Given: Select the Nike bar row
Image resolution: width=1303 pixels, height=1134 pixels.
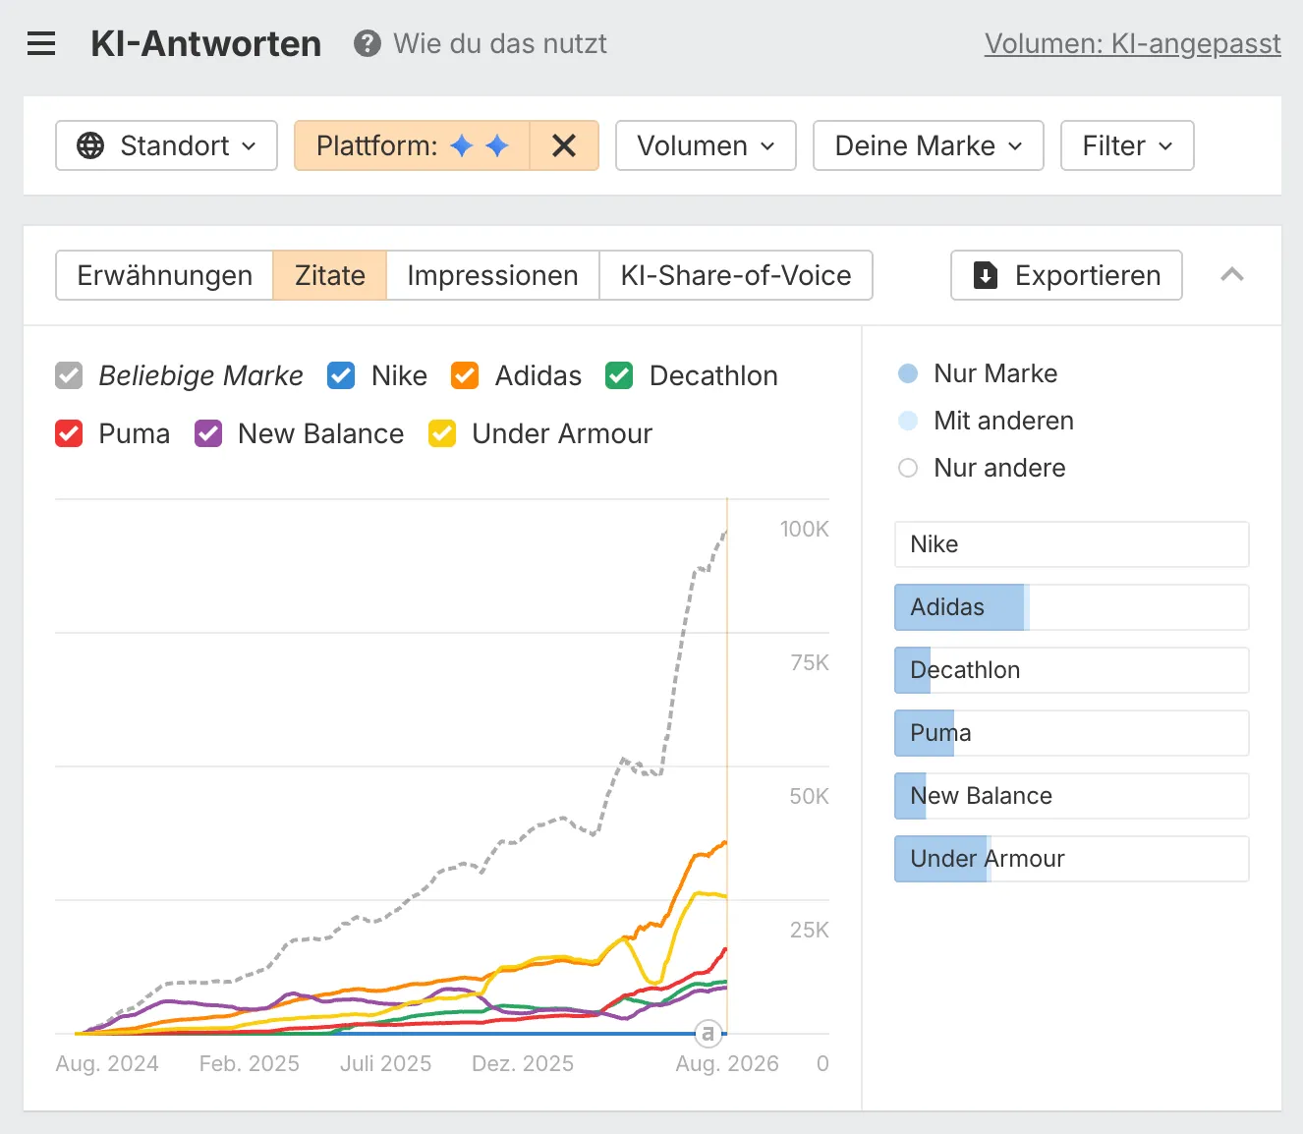Looking at the screenshot, I should (1072, 544).
